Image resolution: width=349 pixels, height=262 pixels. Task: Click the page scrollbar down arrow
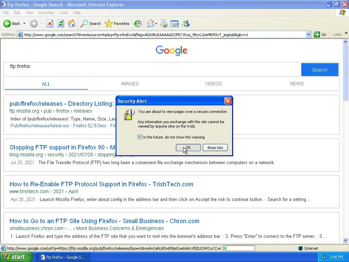(346, 241)
